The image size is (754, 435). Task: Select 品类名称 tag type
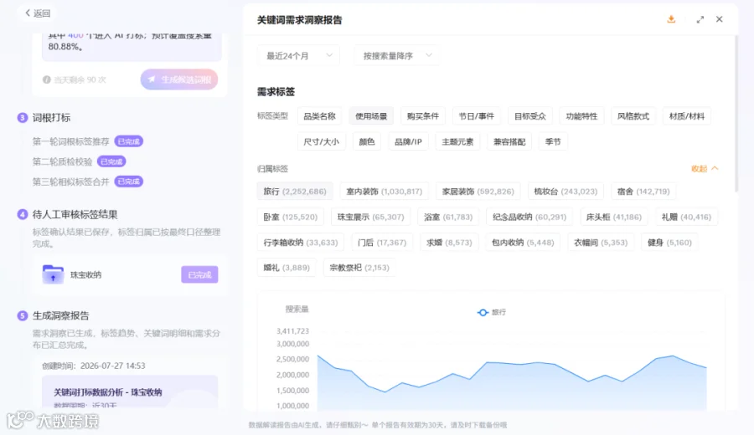[x=319, y=116]
